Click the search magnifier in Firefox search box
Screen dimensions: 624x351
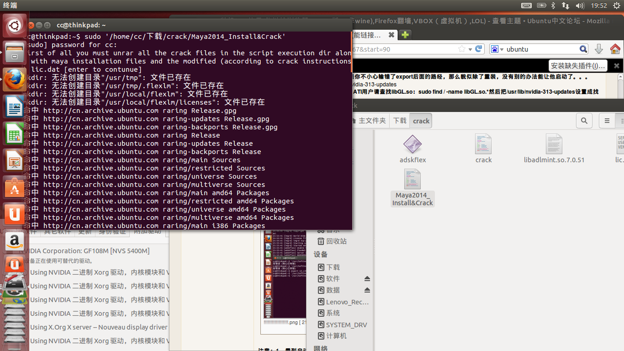tap(583, 49)
